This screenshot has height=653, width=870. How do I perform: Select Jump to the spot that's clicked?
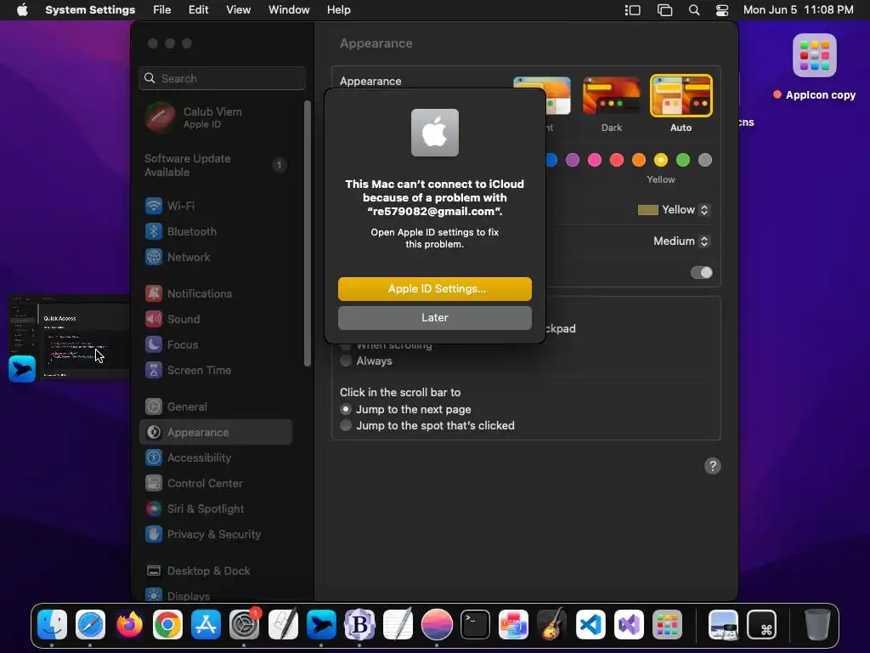pos(427,425)
